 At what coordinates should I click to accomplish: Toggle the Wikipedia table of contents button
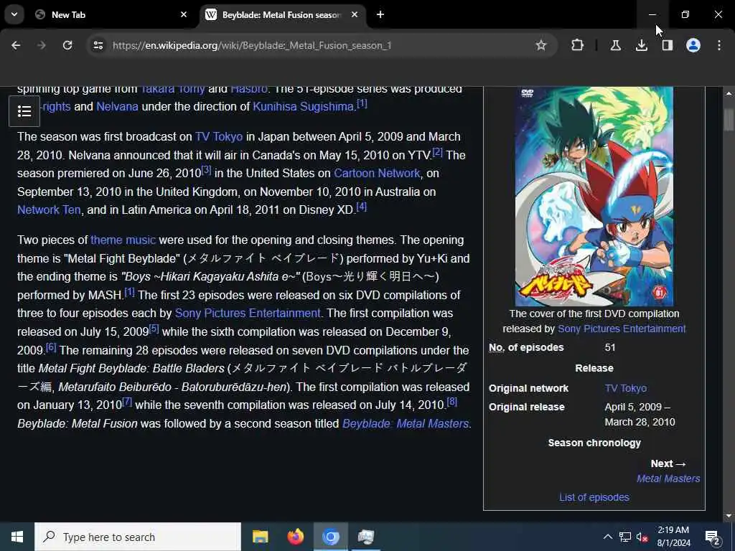[x=24, y=111]
